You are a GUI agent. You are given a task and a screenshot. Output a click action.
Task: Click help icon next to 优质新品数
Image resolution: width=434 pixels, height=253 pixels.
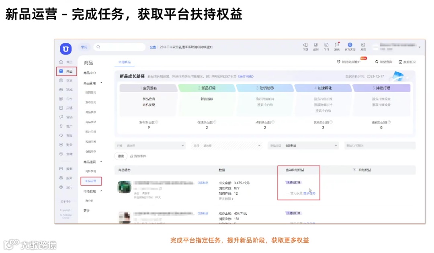point(331,122)
